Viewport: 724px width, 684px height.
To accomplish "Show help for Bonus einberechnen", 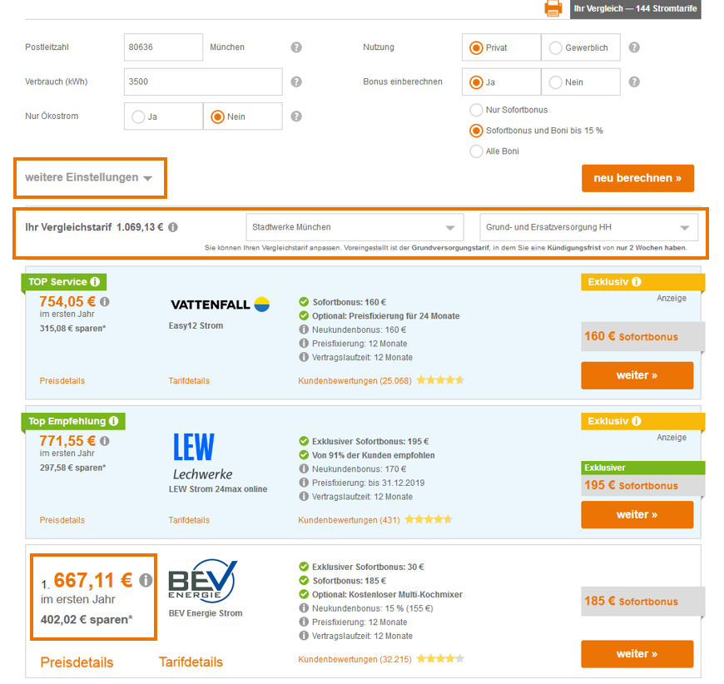I will 634,82.
